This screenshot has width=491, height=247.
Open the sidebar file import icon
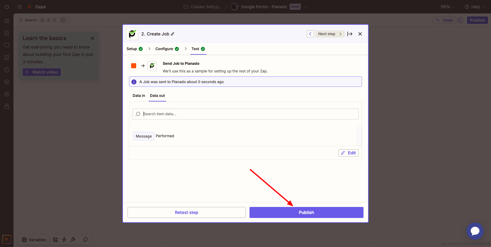[7, 33]
